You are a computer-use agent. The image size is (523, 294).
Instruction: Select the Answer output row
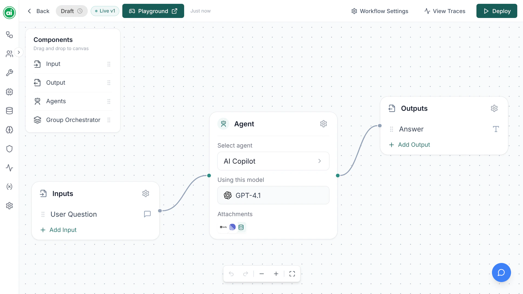(x=444, y=129)
